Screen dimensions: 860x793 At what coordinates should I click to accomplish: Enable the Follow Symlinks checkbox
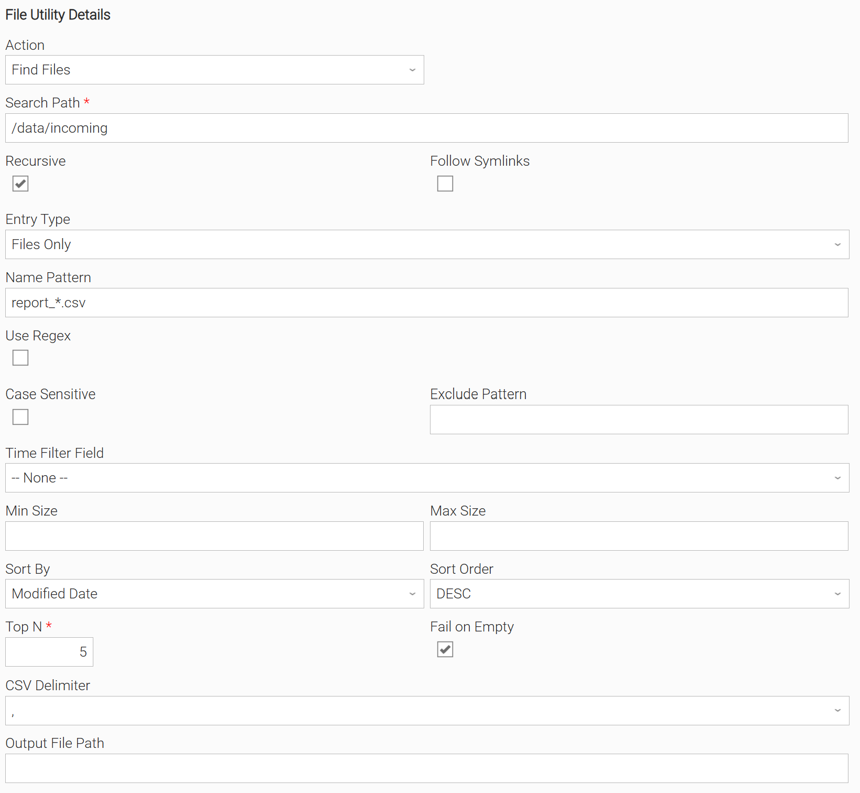[x=445, y=184]
